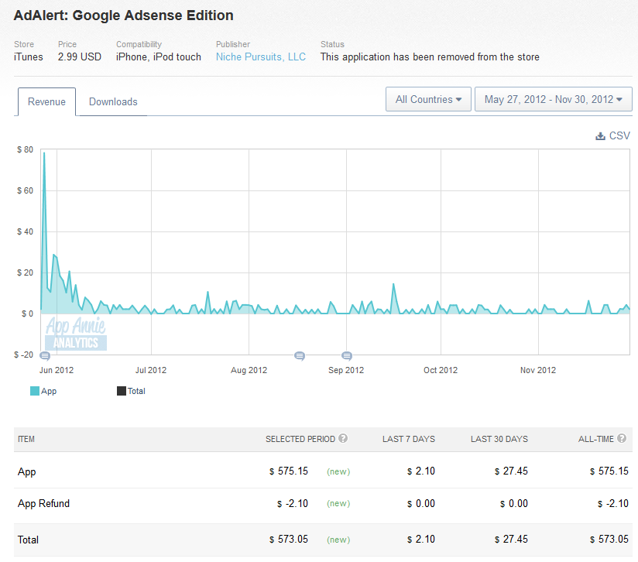Screen dimensions: 638x562
Task: Click the Total row all-time $ 573.05
Action: (x=609, y=540)
